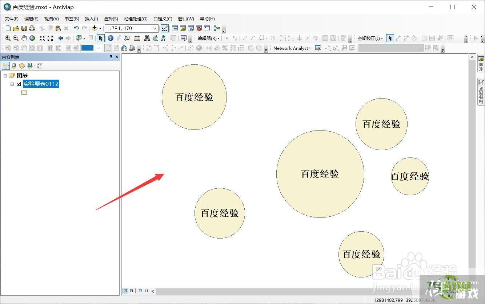Collapse the 图层 data frame tree node
The height and width of the screenshot is (304, 485).
[5, 75]
